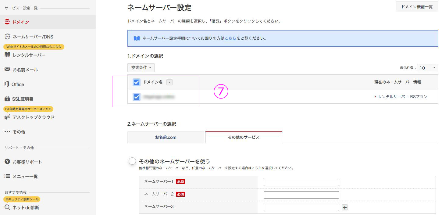This screenshot has width=442, height=215.
Task: Click the red .com domain icon in the sidebar
Action: coord(7,22)
